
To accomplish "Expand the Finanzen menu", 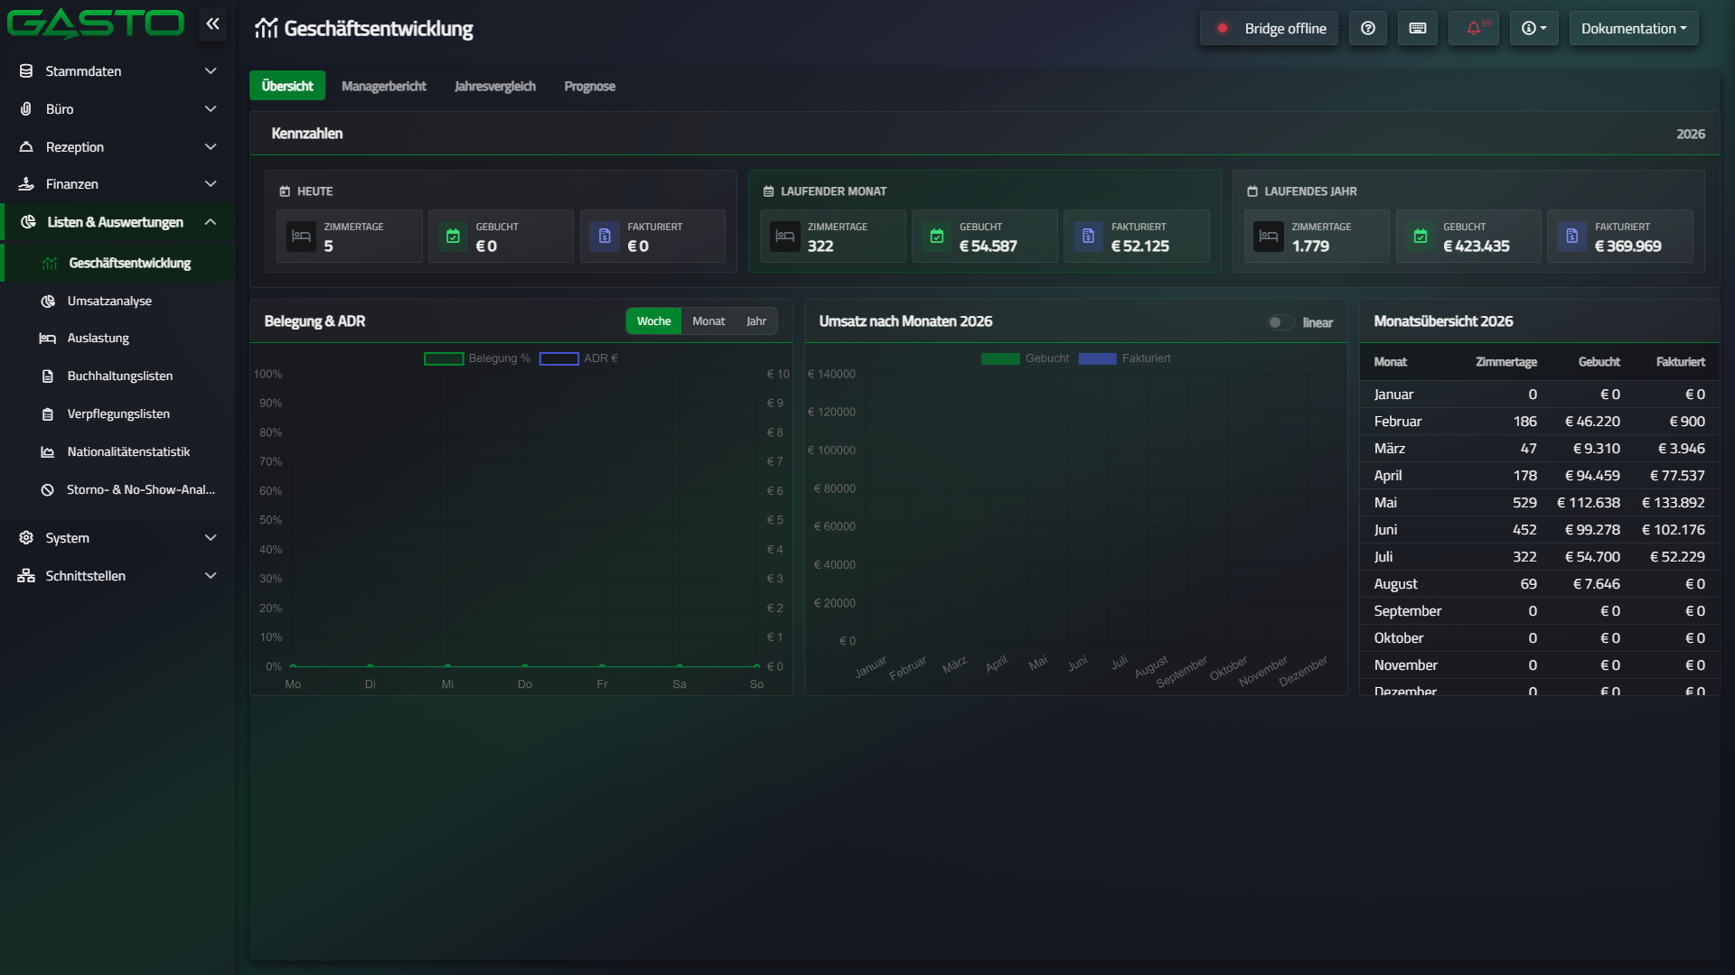I will click(x=117, y=184).
